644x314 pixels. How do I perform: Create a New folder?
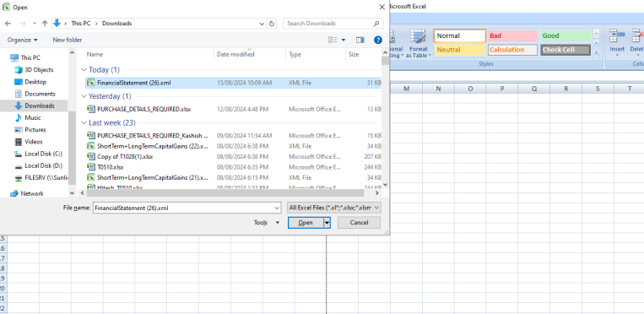click(x=68, y=40)
